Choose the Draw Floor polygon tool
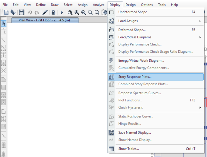Screen dimensions: 207x157 coord(4,80)
